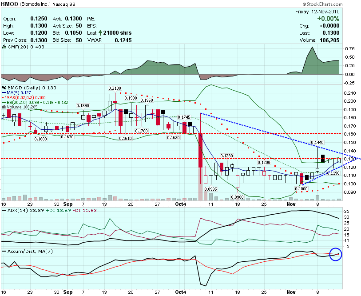Click the 0.2100 peak price label

[115, 88]
